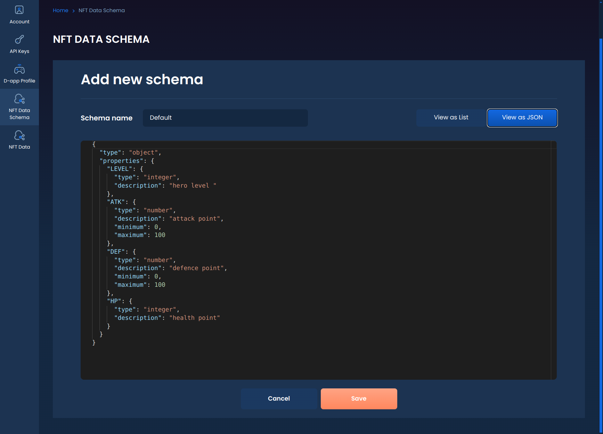Screen dimensions: 603x434
Task: Cancel adding the new schema
Action: [x=279, y=399]
